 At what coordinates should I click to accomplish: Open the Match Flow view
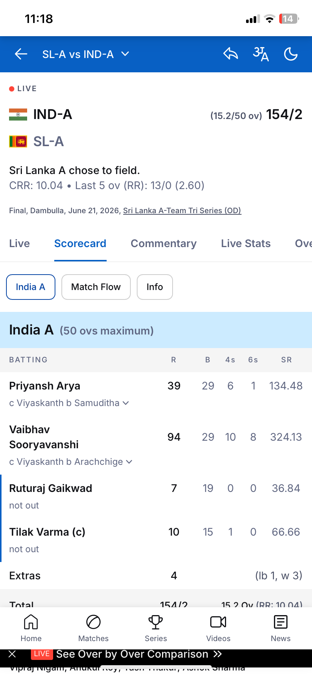pos(96,287)
